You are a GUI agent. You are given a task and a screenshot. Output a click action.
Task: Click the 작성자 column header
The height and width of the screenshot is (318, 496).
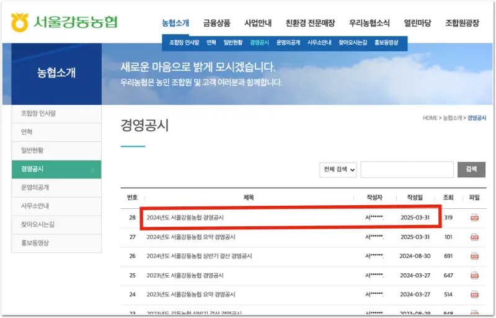pos(374,198)
